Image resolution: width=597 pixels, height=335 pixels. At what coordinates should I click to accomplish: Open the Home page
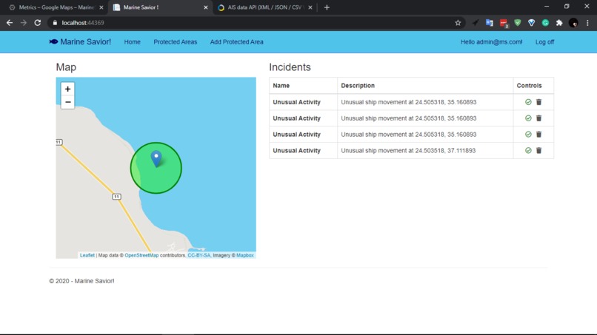coord(132,42)
